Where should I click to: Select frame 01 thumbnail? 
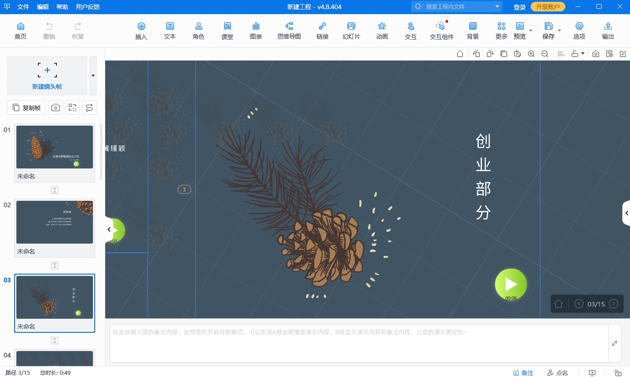(x=55, y=147)
